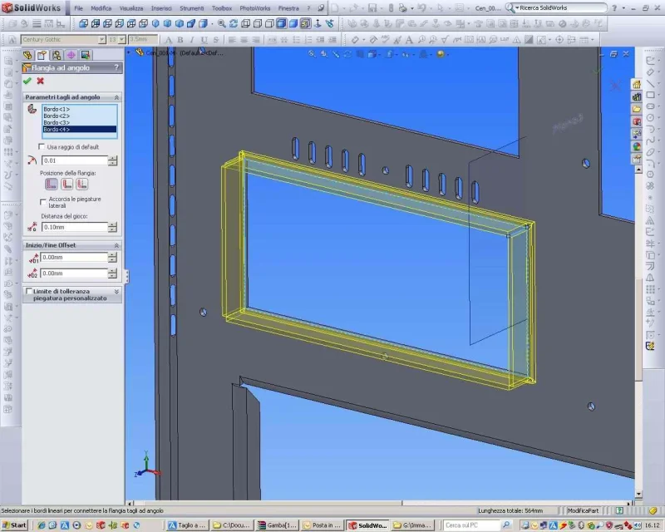665x532 pixels.
Task: Enable 'Usa raggio di default' checkbox
Action: [x=42, y=147]
